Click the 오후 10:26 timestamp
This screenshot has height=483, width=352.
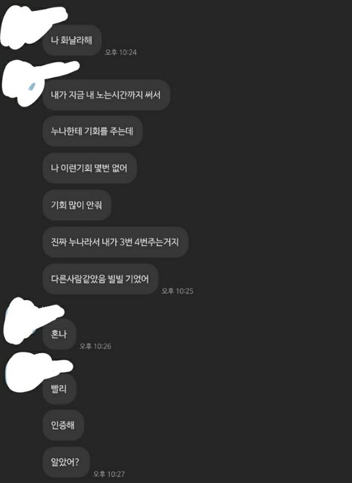click(95, 346)
